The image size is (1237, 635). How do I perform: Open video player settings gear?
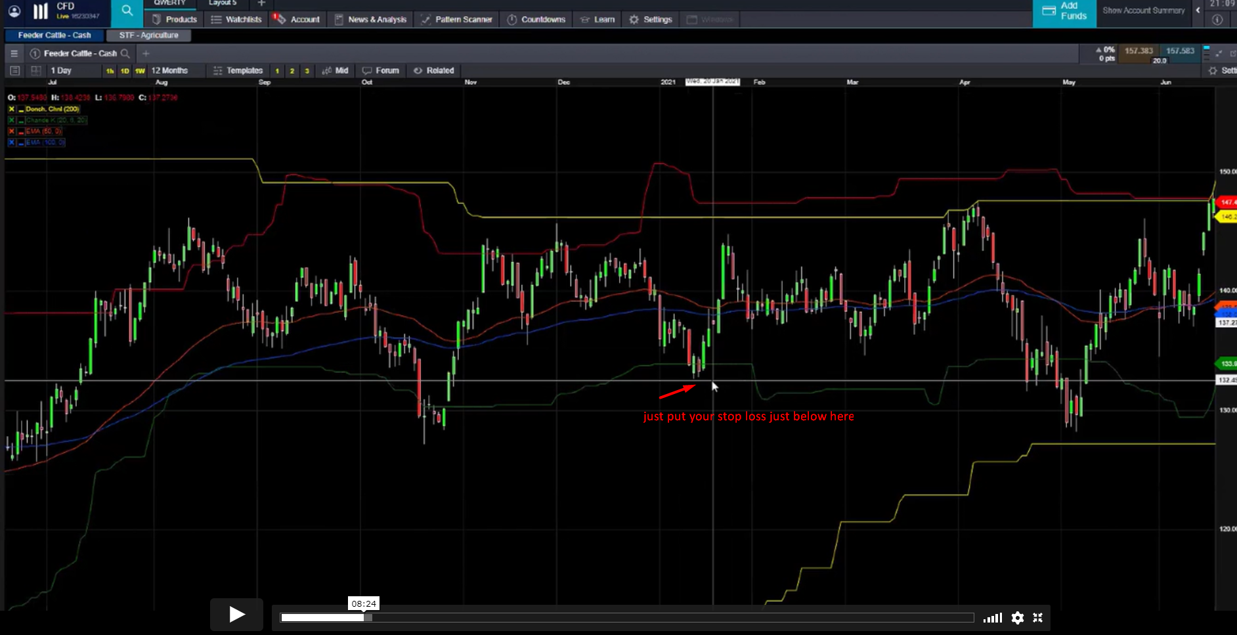pos(1018,618)
